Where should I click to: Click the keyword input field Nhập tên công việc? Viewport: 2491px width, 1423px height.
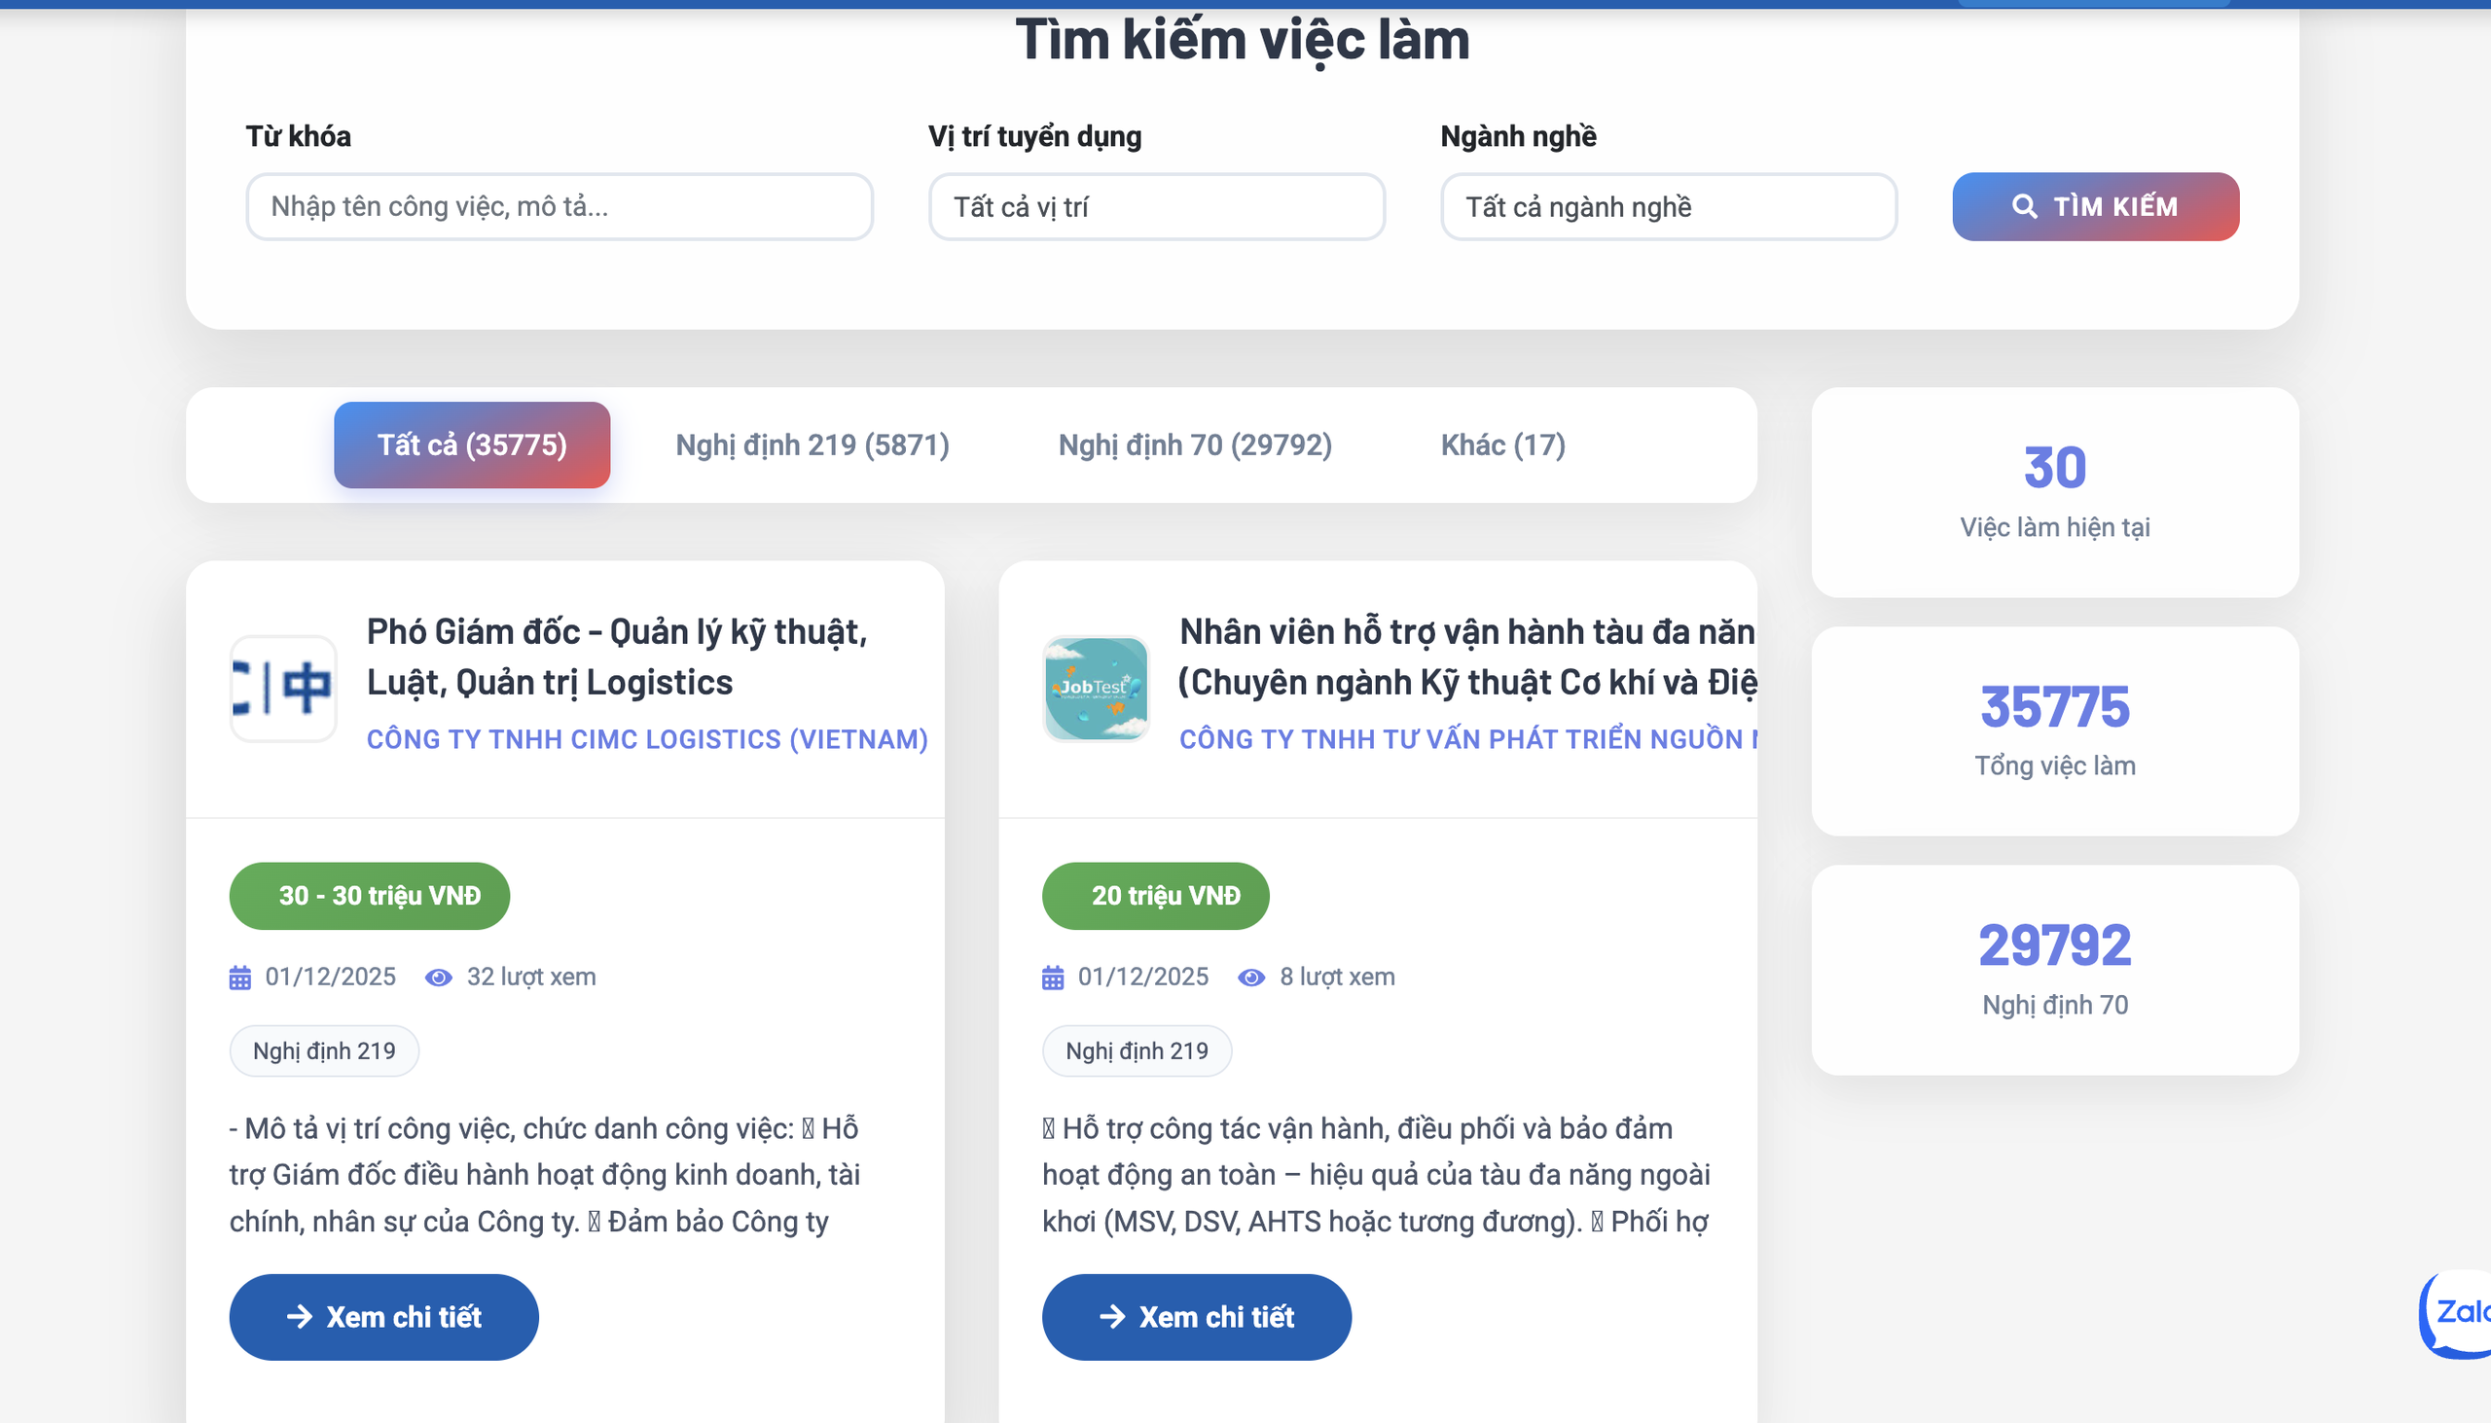(x=560, y=206)
